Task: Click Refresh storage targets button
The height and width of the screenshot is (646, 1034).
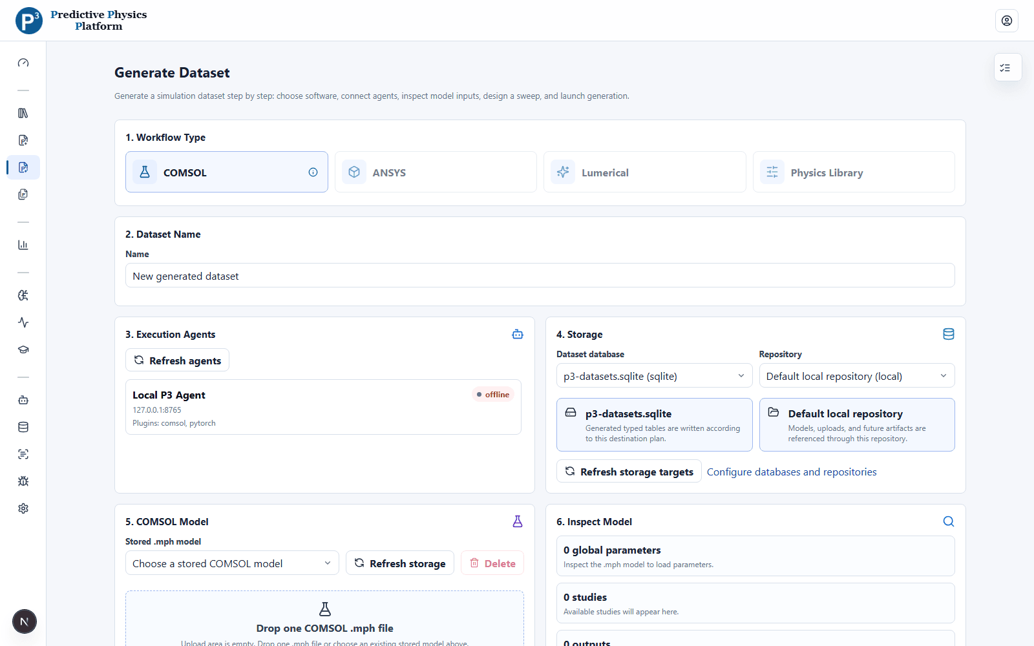Action: pos(629,472)
